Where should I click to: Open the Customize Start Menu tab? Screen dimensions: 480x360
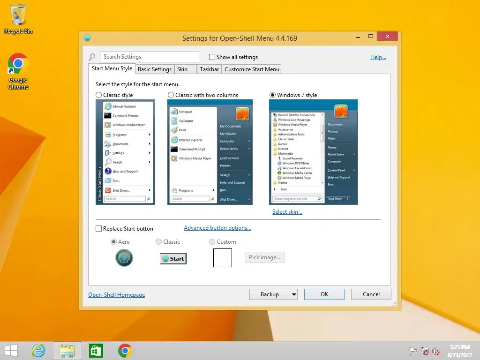click(x=252, y=69)
